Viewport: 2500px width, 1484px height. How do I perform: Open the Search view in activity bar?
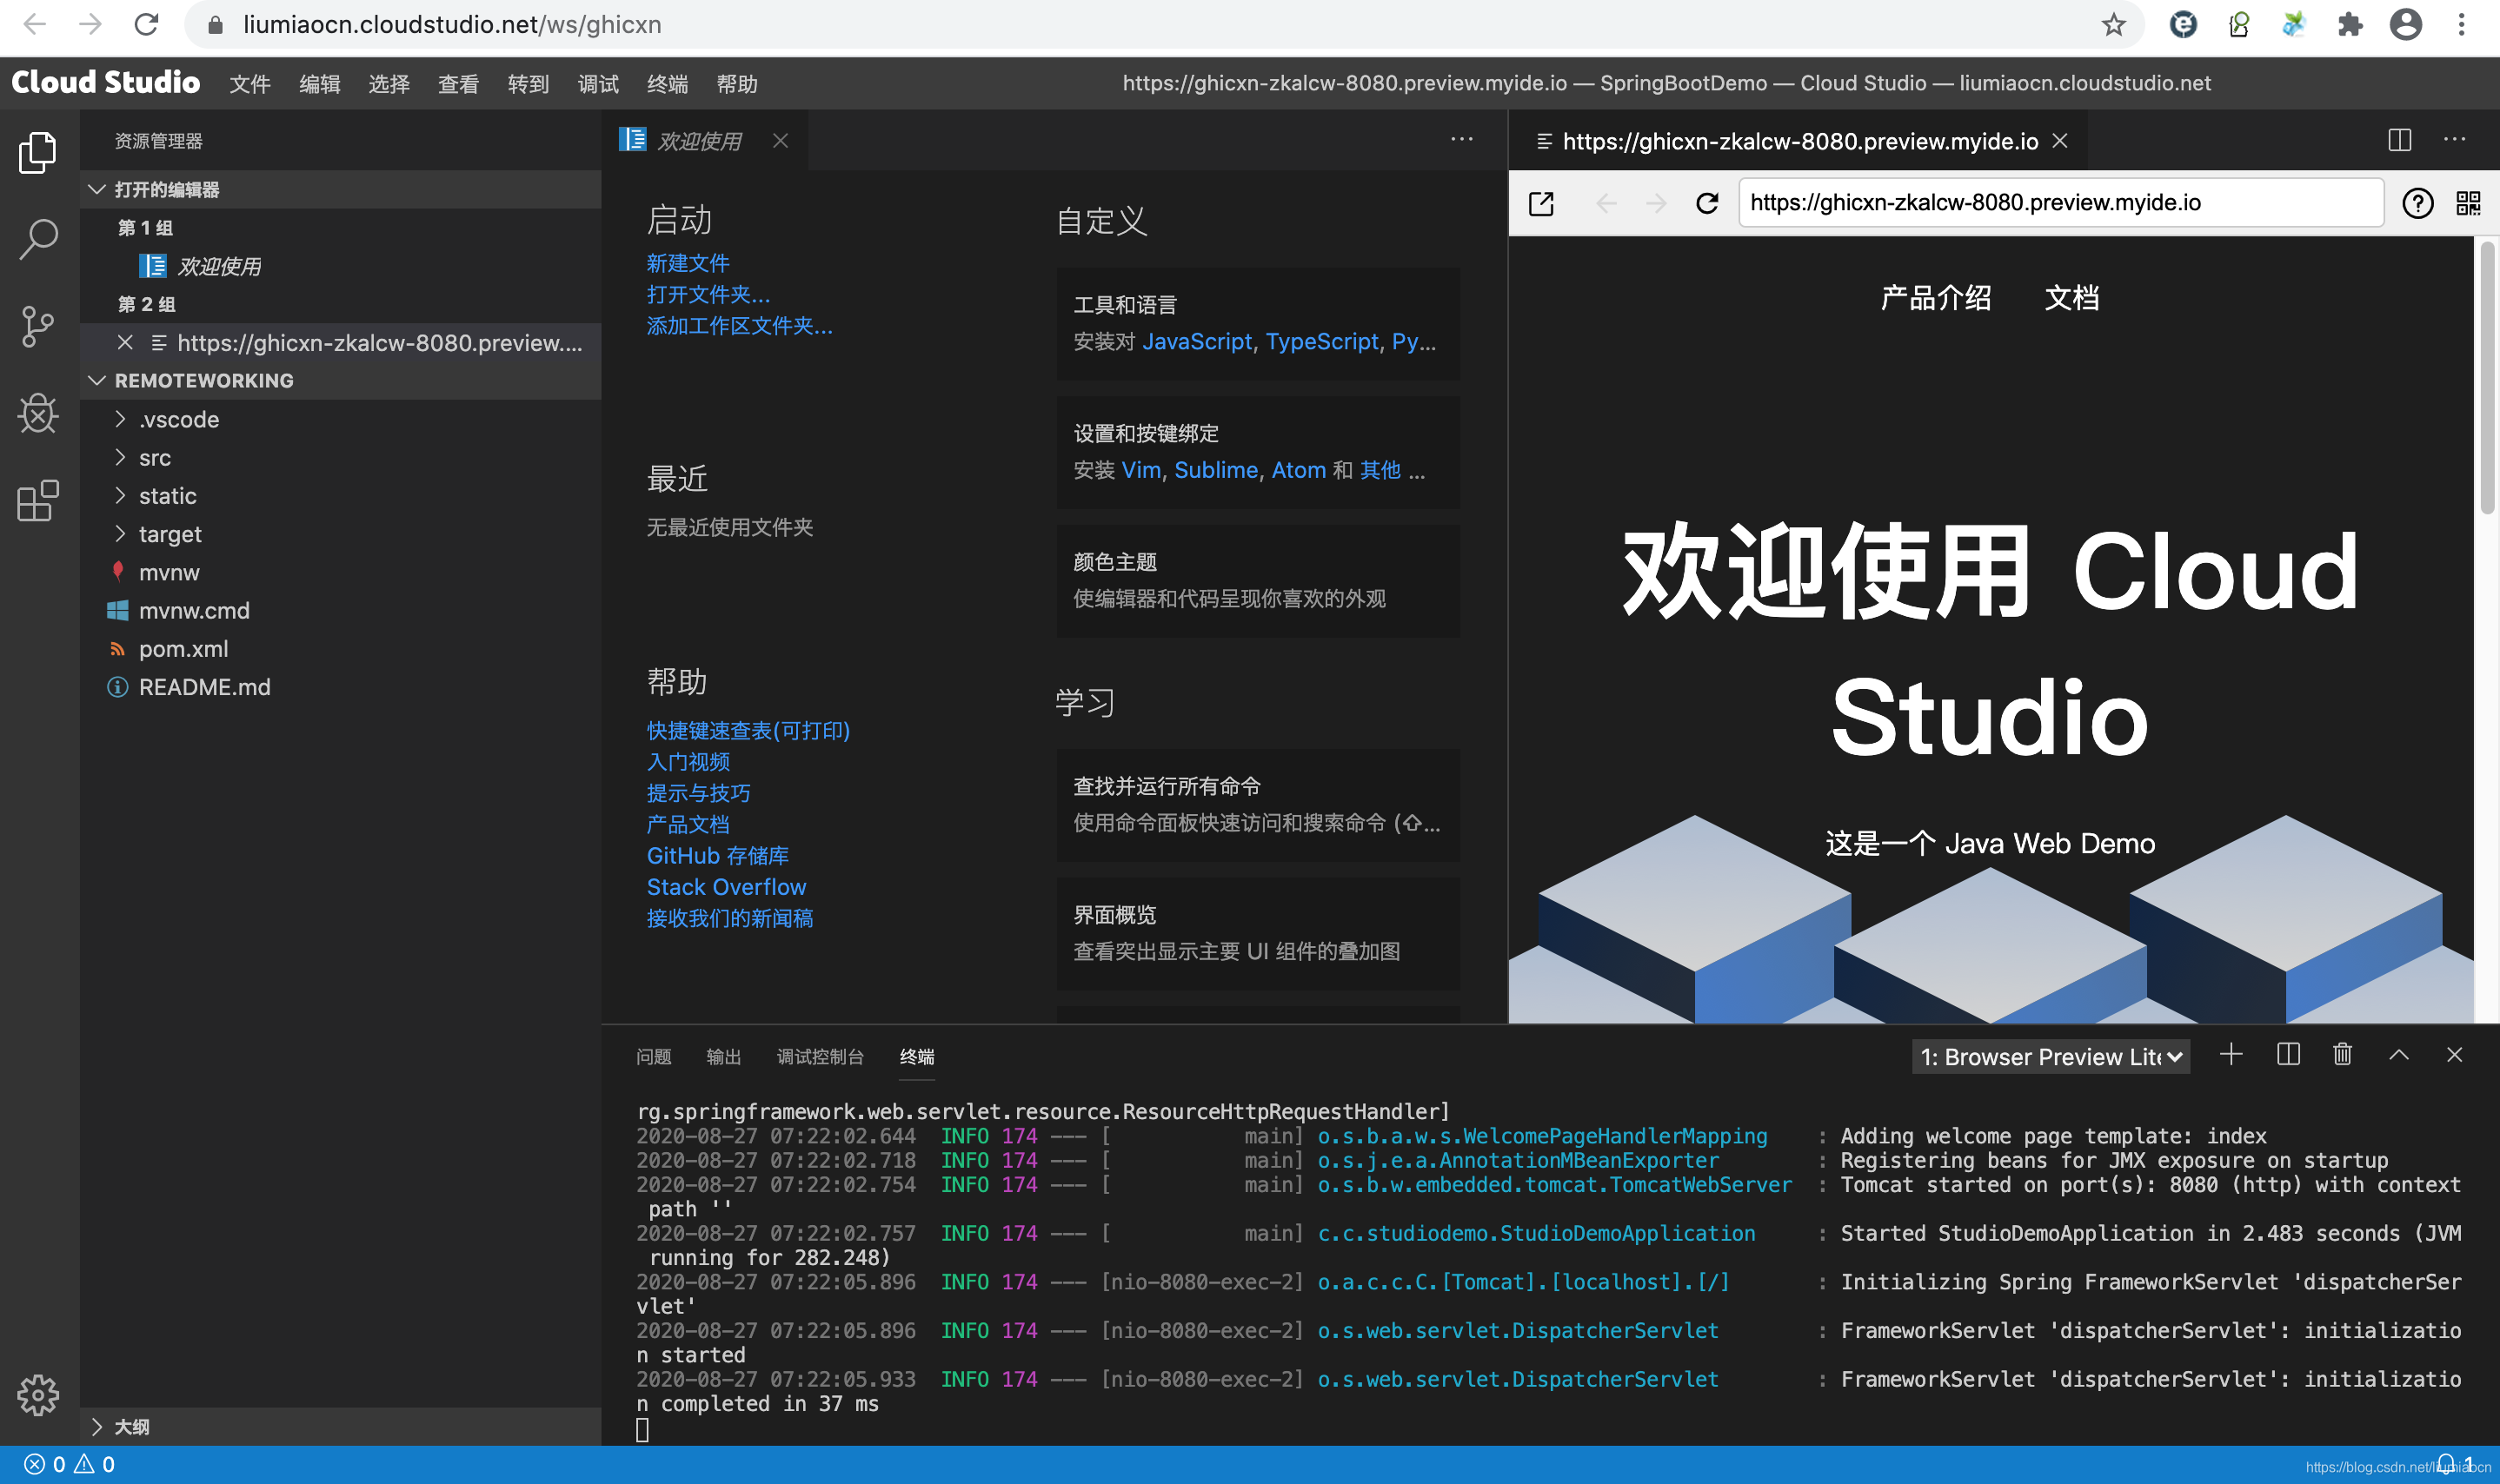click(38, 239)
